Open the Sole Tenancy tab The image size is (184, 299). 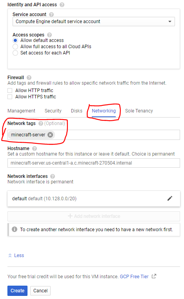click(139, 111)
